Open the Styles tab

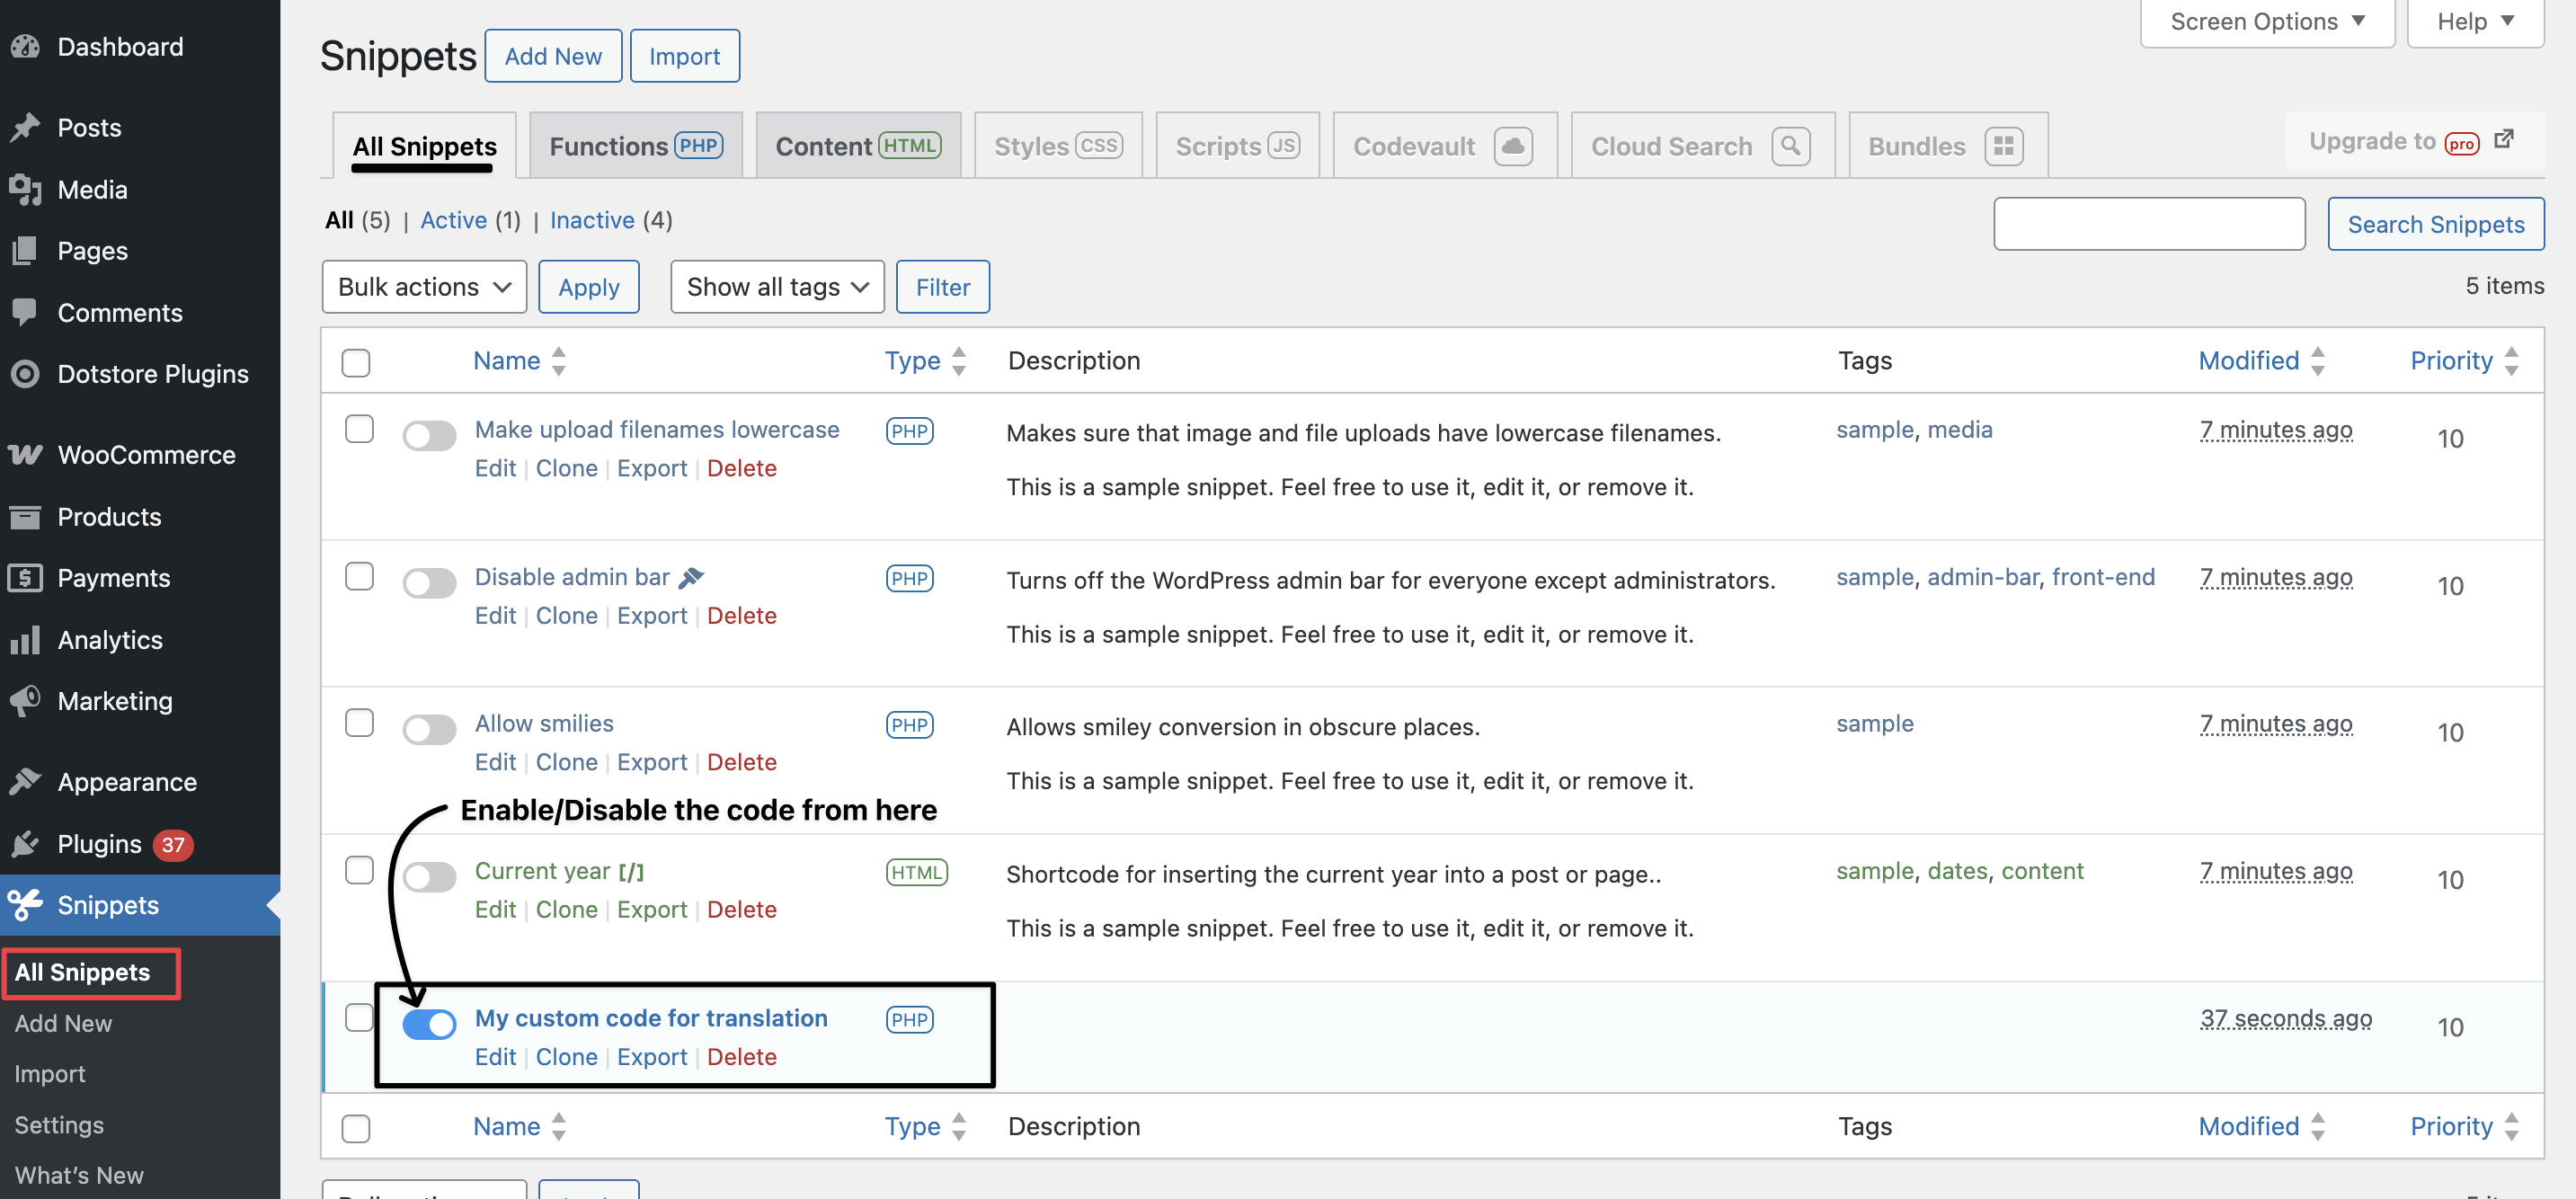tap(1058, 146)
